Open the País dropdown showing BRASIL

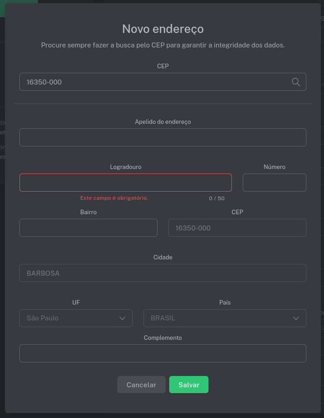[217, 318]
